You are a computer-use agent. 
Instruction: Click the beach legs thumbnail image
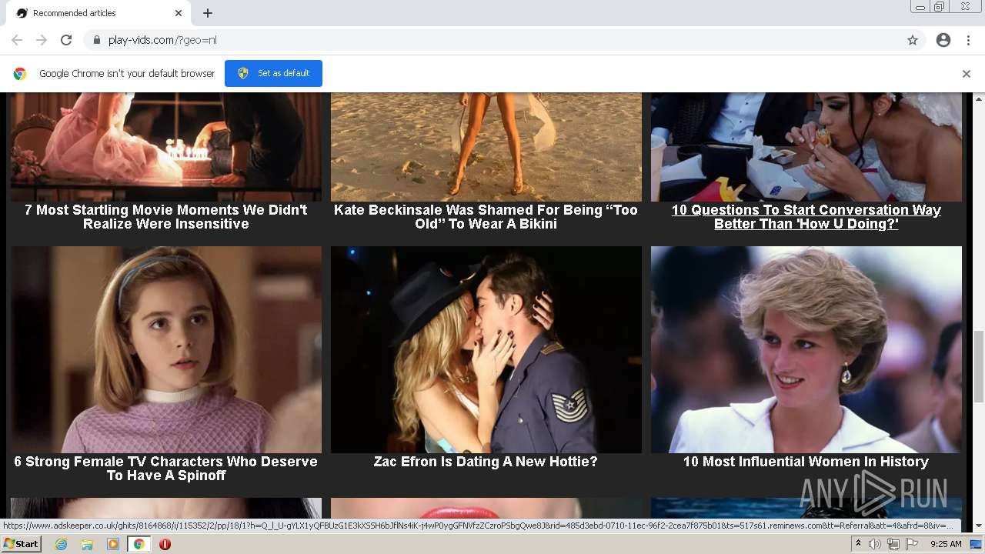(x=486, y=147)
